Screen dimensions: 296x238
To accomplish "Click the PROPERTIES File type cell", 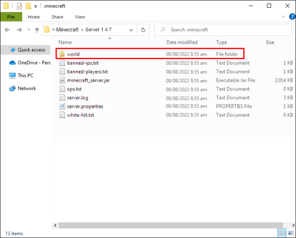I will 234,106.
